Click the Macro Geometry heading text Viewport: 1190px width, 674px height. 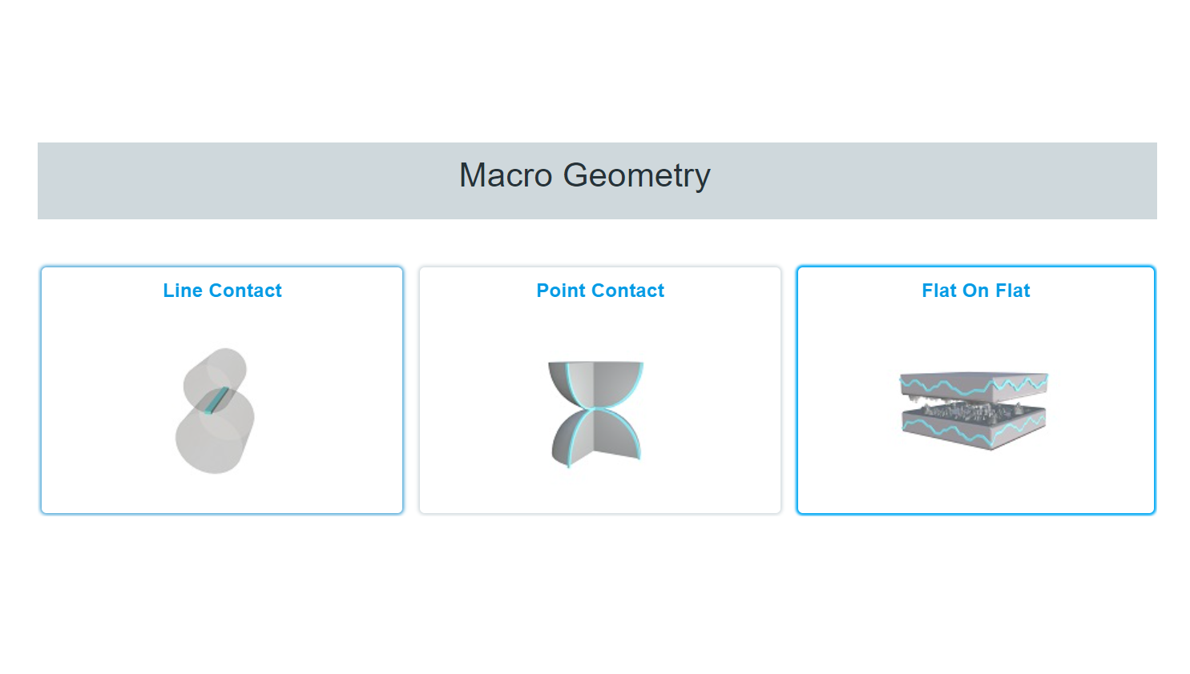584,175
